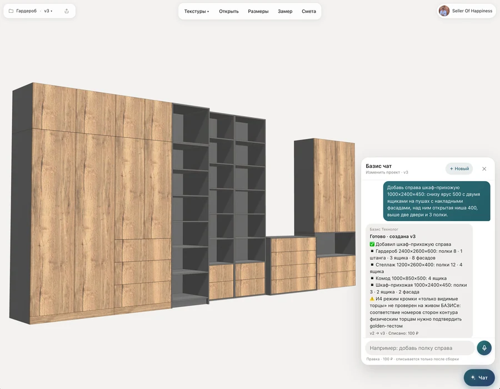Choose the Замер menu item
This screenshot has height=389, width=500.
point(285,11)
